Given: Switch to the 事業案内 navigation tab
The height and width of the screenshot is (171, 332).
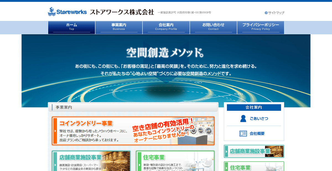Looking at the screenshot, I should point(119,27).
